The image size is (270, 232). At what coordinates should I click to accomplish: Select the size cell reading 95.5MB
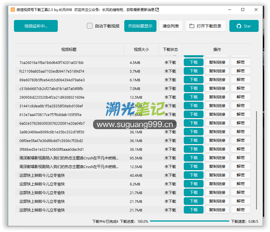click(x=136, y=158)
